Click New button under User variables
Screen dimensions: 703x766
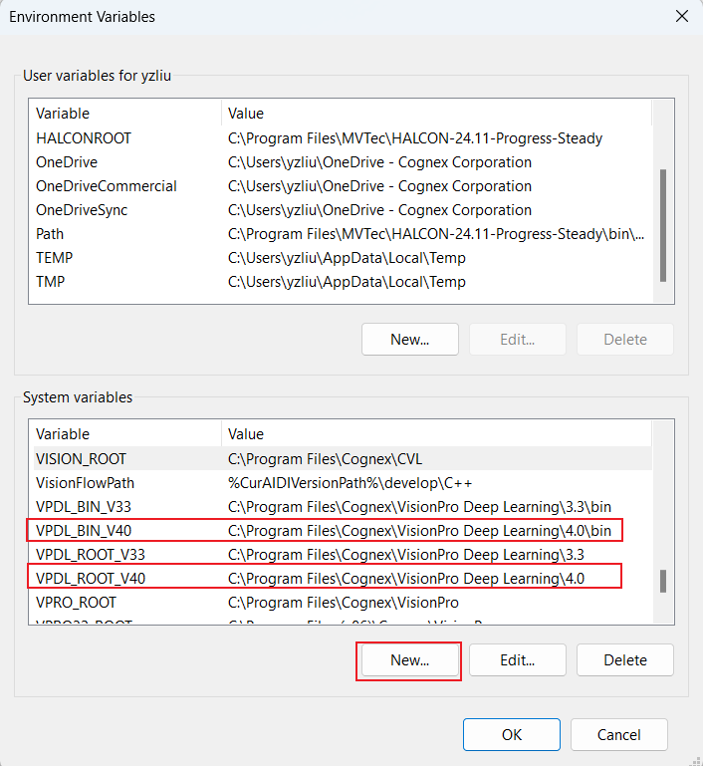(410, 339)
